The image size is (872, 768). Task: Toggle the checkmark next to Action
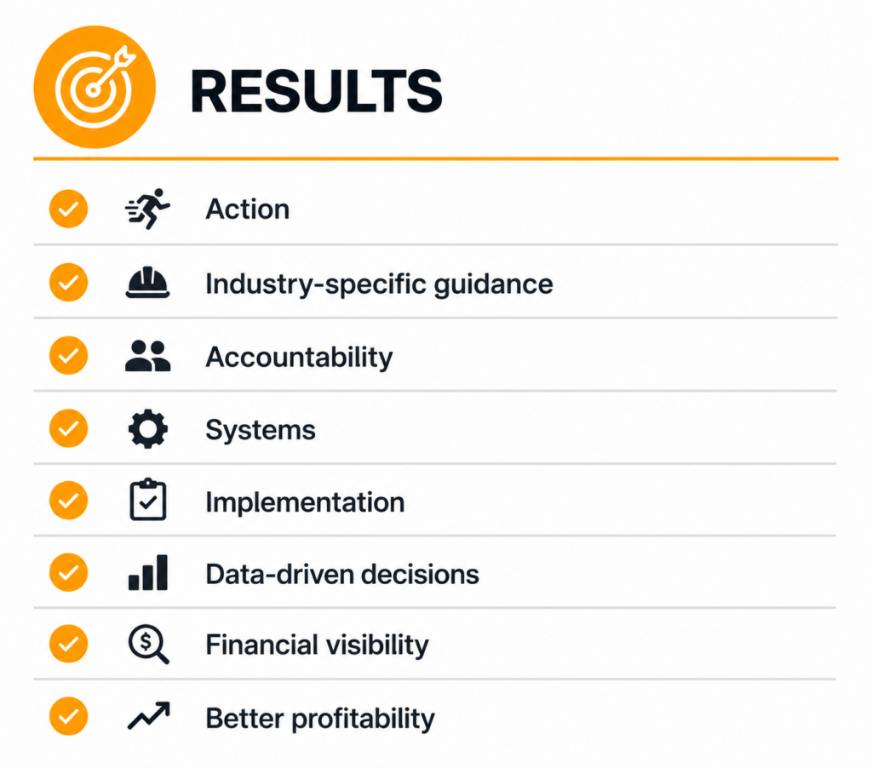click(68, 209)
